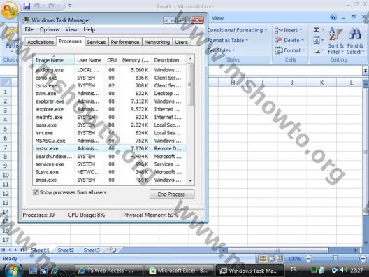This screenshot has height=277, width=369.
Task: Expand Conditional Formatting dropdown
Action: (x=237, y=30)
